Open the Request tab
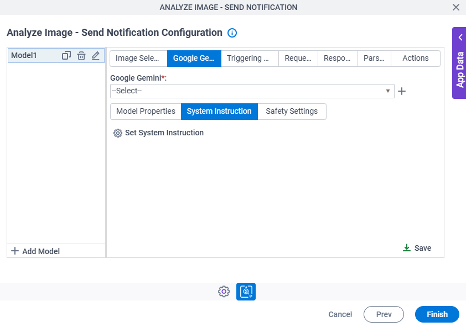This screenshot has height=327, width=466. coord(298,59)
